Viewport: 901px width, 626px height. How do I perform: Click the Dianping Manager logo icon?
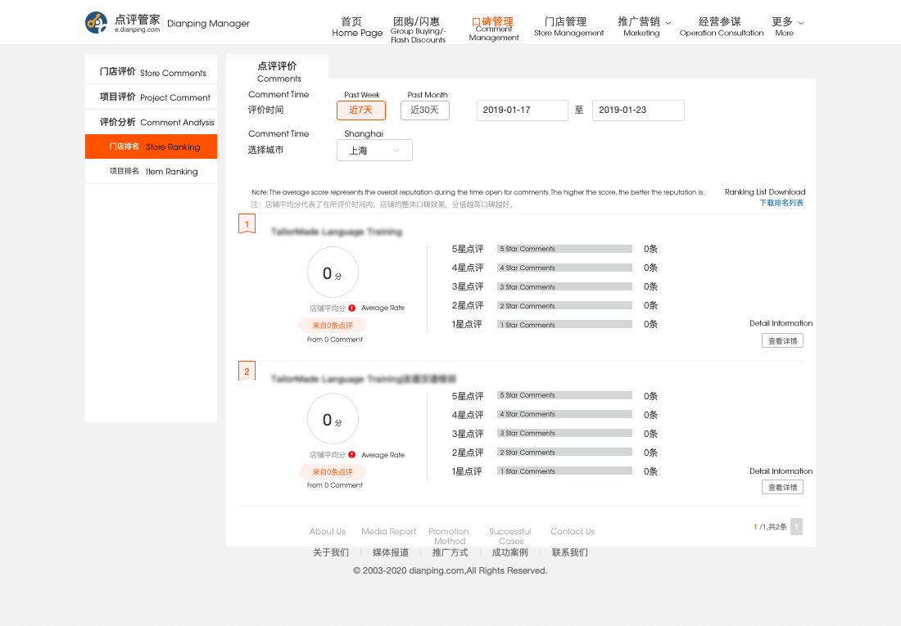point(97,22)
